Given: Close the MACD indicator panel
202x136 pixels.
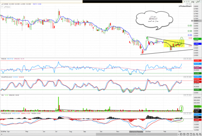Looking at the screenshot, I should (185, 113).
